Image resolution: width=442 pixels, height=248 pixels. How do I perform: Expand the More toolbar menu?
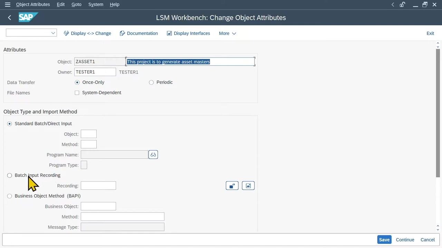click(227, 33)
